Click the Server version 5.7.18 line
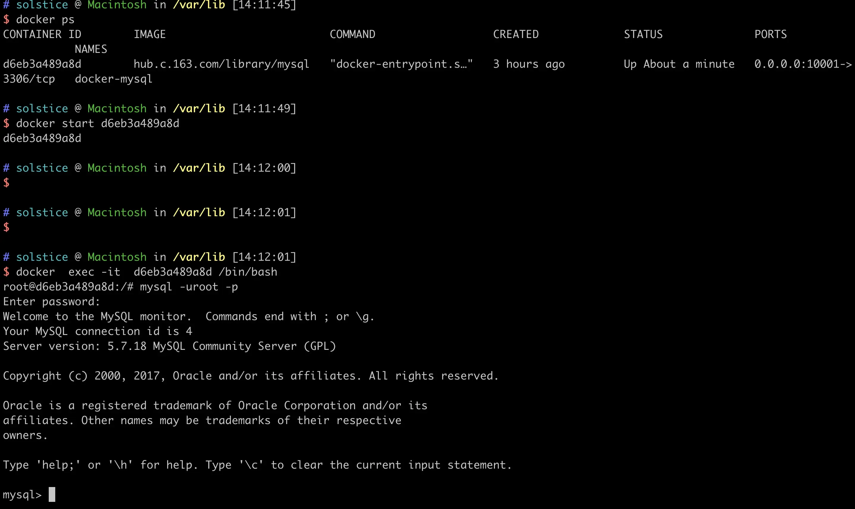The width and height of the screenshot is (855, 509). click(x=169, y=346)
